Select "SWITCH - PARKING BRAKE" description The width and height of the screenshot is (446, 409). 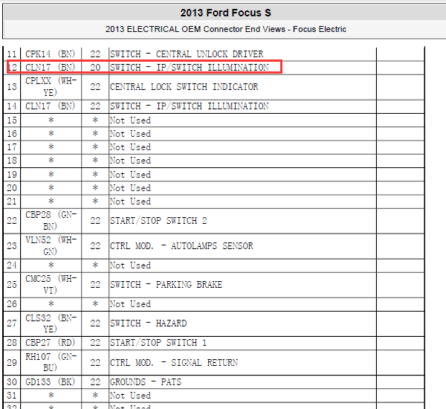[166, 284]
